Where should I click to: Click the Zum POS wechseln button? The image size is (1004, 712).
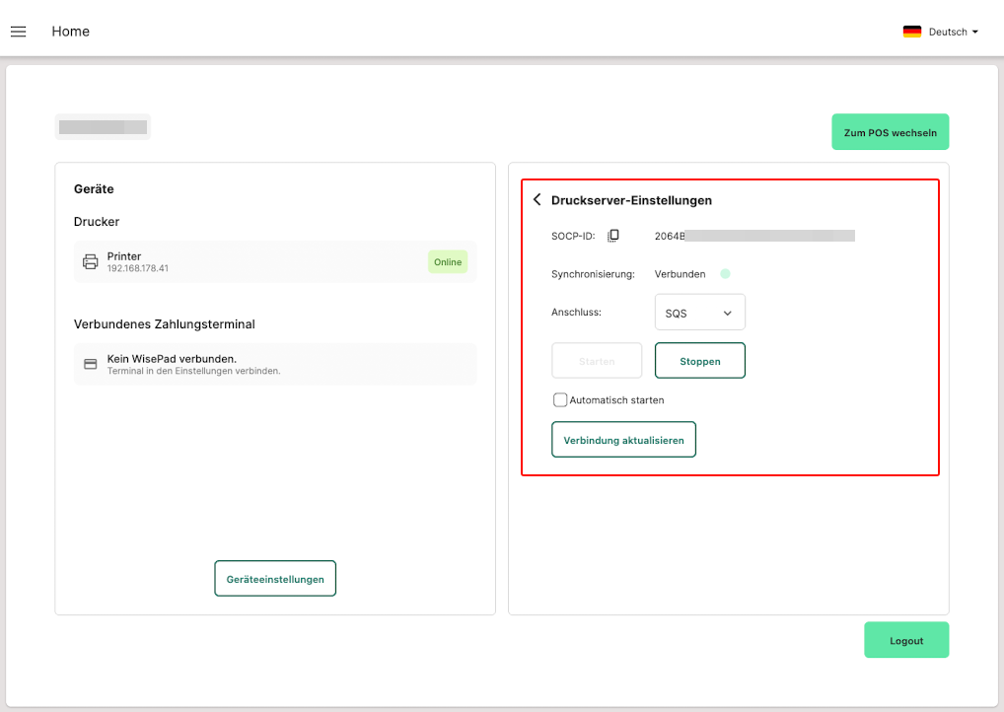[x=890, y=132]
